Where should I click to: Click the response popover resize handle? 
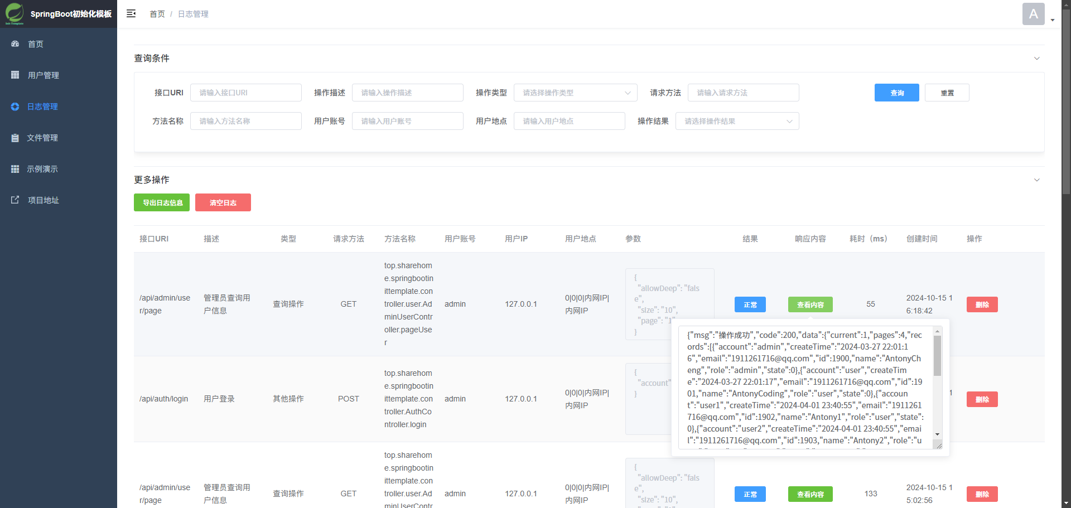coord(939,445)
